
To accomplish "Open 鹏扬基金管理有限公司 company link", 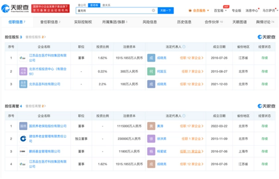I will click(45, 152).
